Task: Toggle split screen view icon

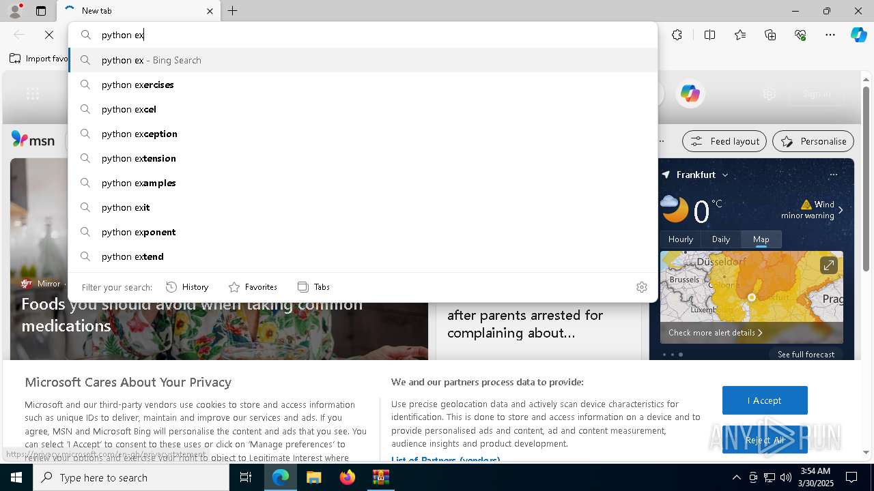Action: pyautogui.click(x=709, y=35)
